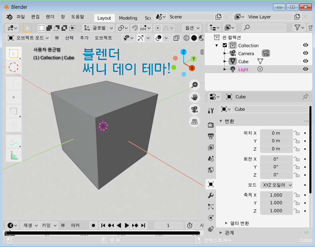Toggle the lock for Rotation Z

coord(297,175)
